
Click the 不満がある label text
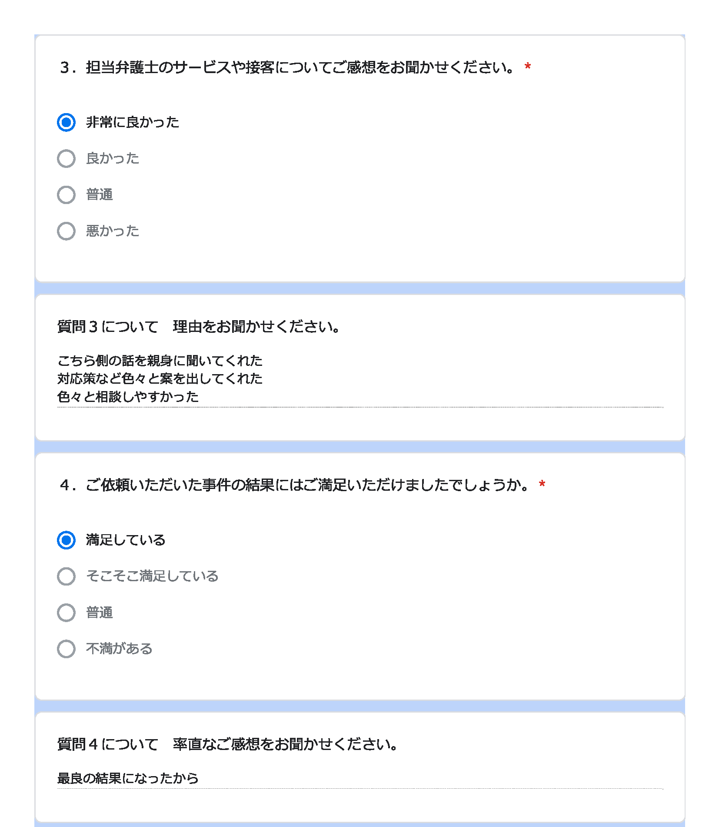pyautogui.click(x=119, y=649)
